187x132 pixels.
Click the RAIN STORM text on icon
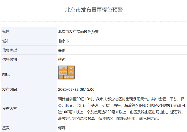coord(69,77)
